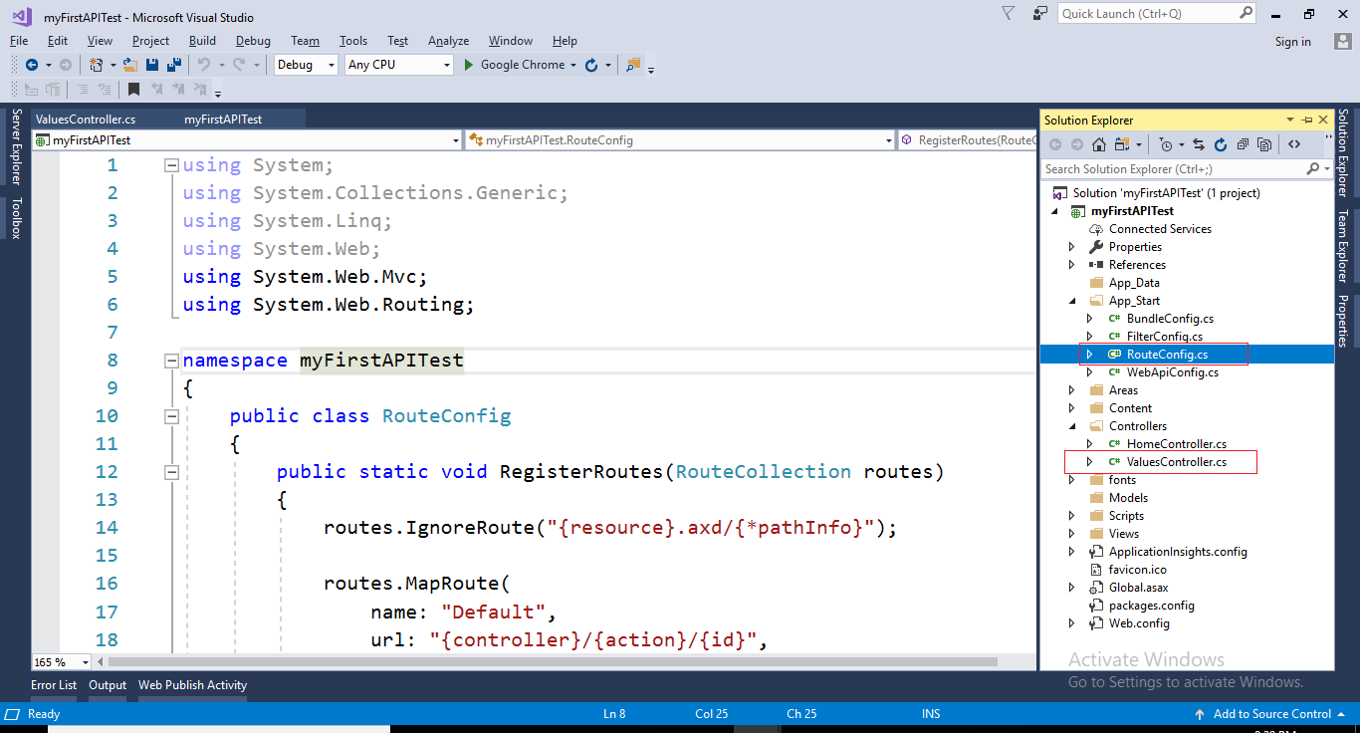The width and height of the screenshot is (1360, 733).
Task: Open the Web Publish Activity tab
Action: click(x=192, y=685)
